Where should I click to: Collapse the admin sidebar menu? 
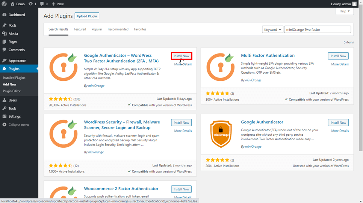click(16, 125)
